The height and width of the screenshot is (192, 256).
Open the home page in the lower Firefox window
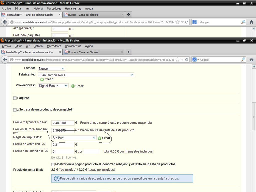tap(251, 59)
